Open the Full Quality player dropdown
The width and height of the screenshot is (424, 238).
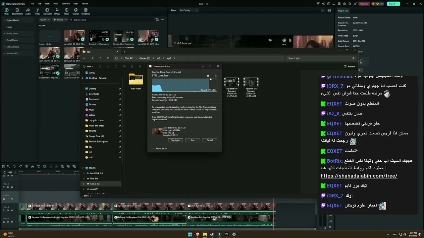click(x=188, y=11)
